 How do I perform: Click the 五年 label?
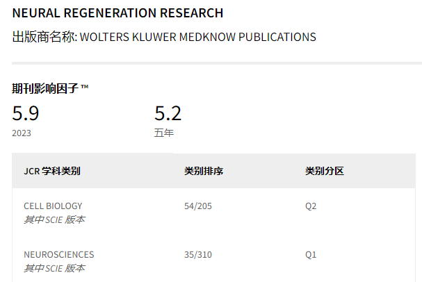164,133
